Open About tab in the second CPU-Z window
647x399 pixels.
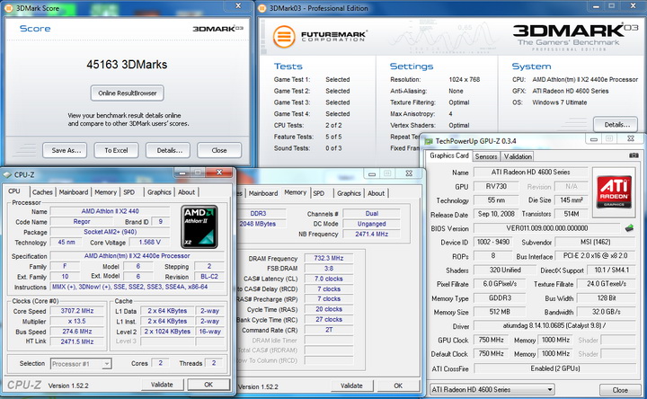tap(376, 193)
